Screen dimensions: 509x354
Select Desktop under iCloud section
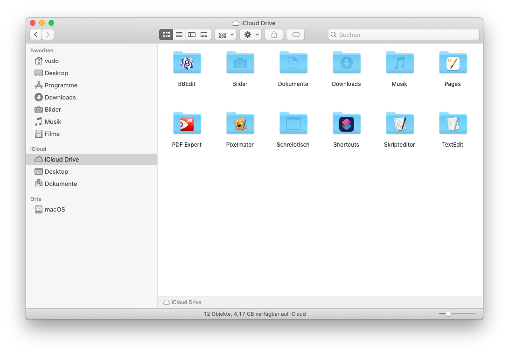tap(91, 172)
